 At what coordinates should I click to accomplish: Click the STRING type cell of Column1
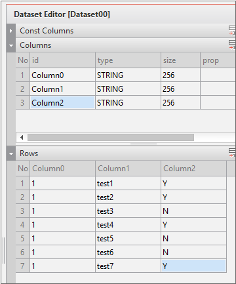coord(128,89)
